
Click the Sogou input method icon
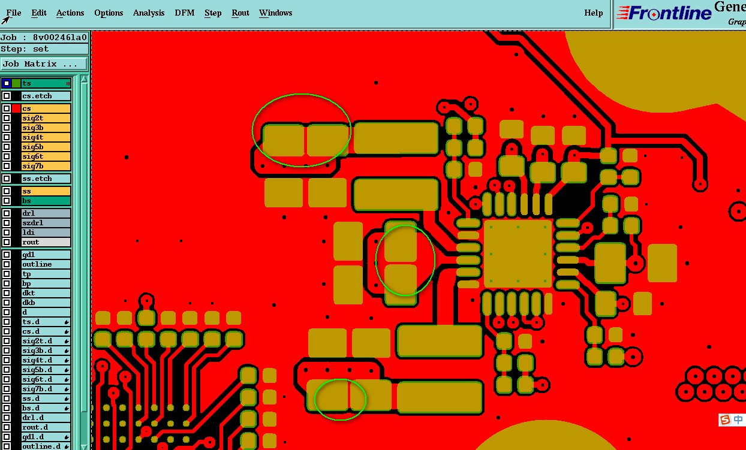click(x=726, y=419)
